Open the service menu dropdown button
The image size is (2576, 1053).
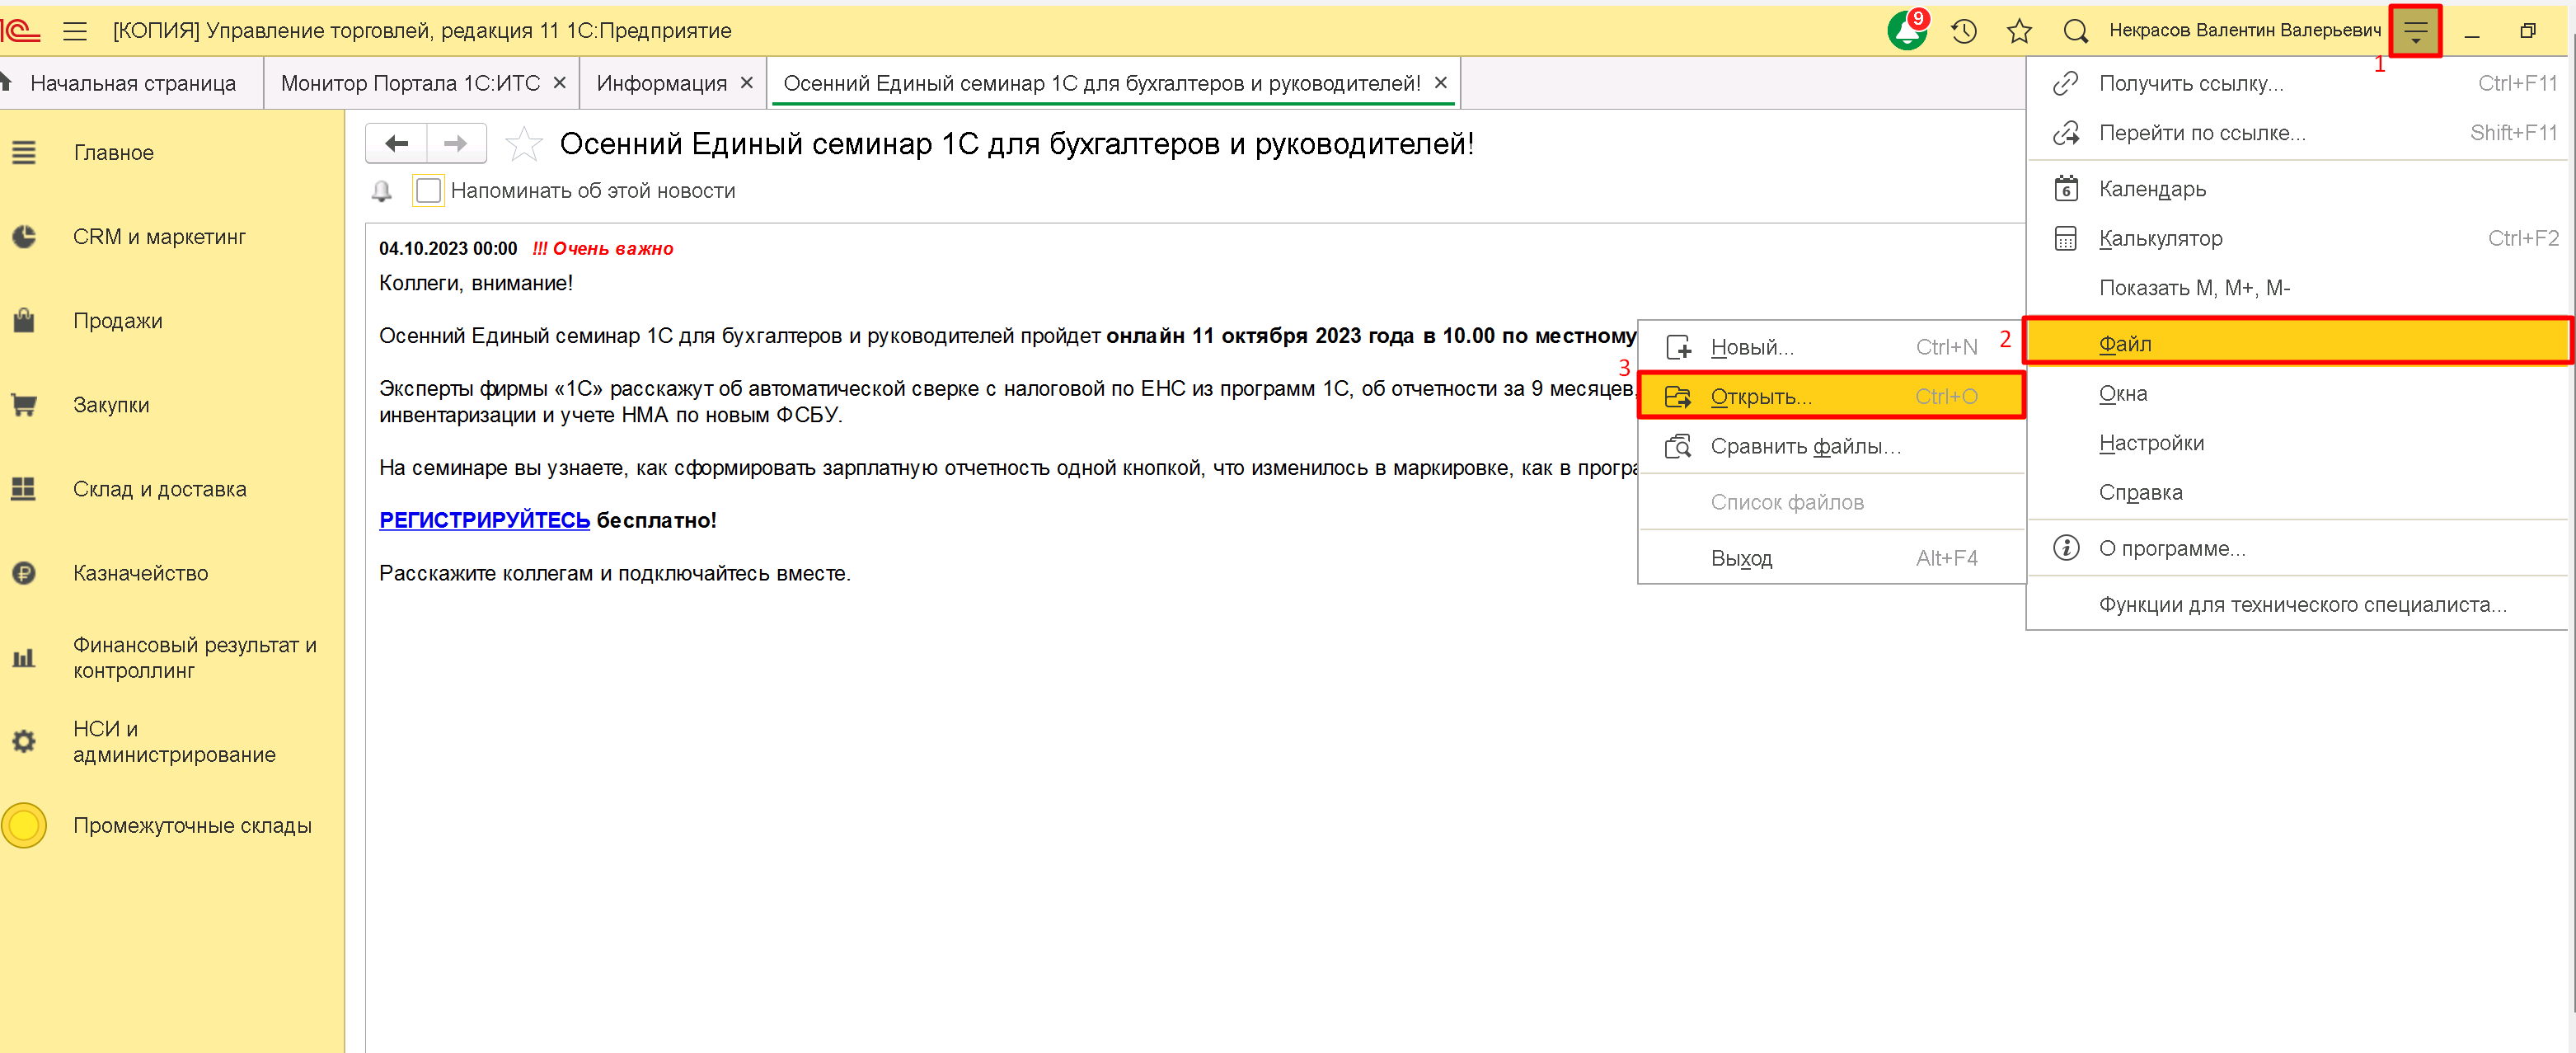point(2415,31)
